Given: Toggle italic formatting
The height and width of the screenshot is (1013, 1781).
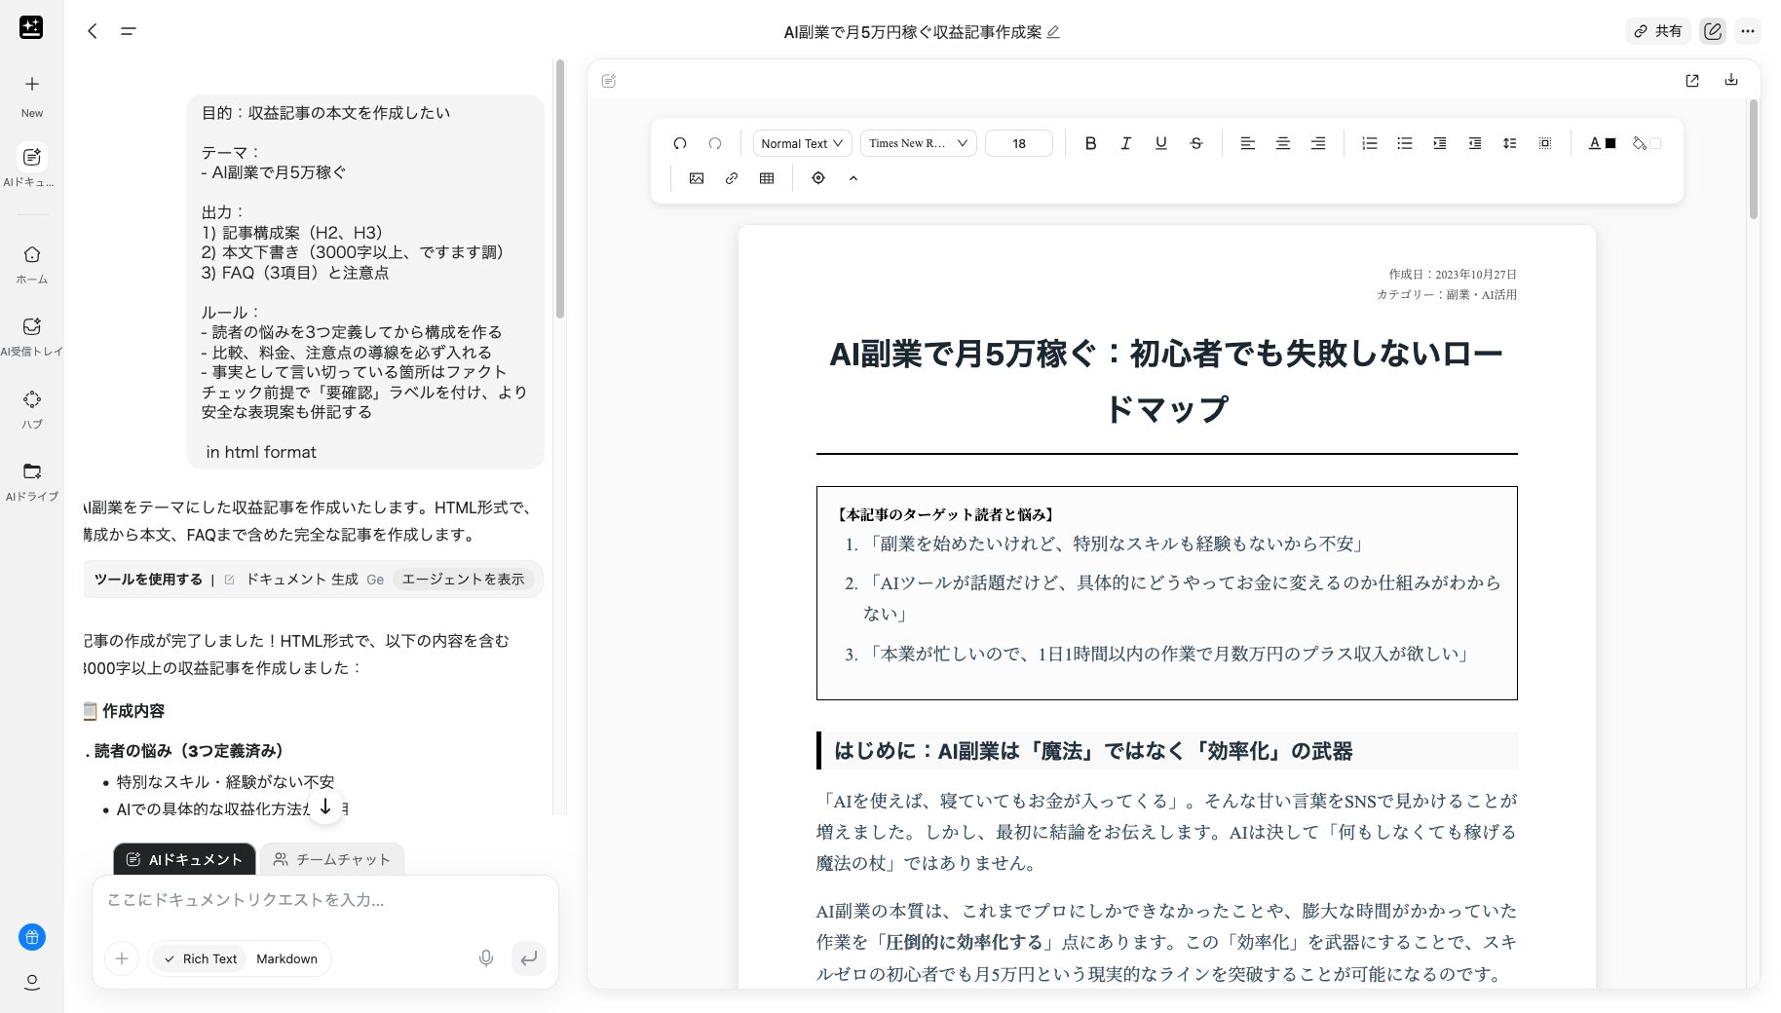Looking at the screenshot, I should point(1125,143).
